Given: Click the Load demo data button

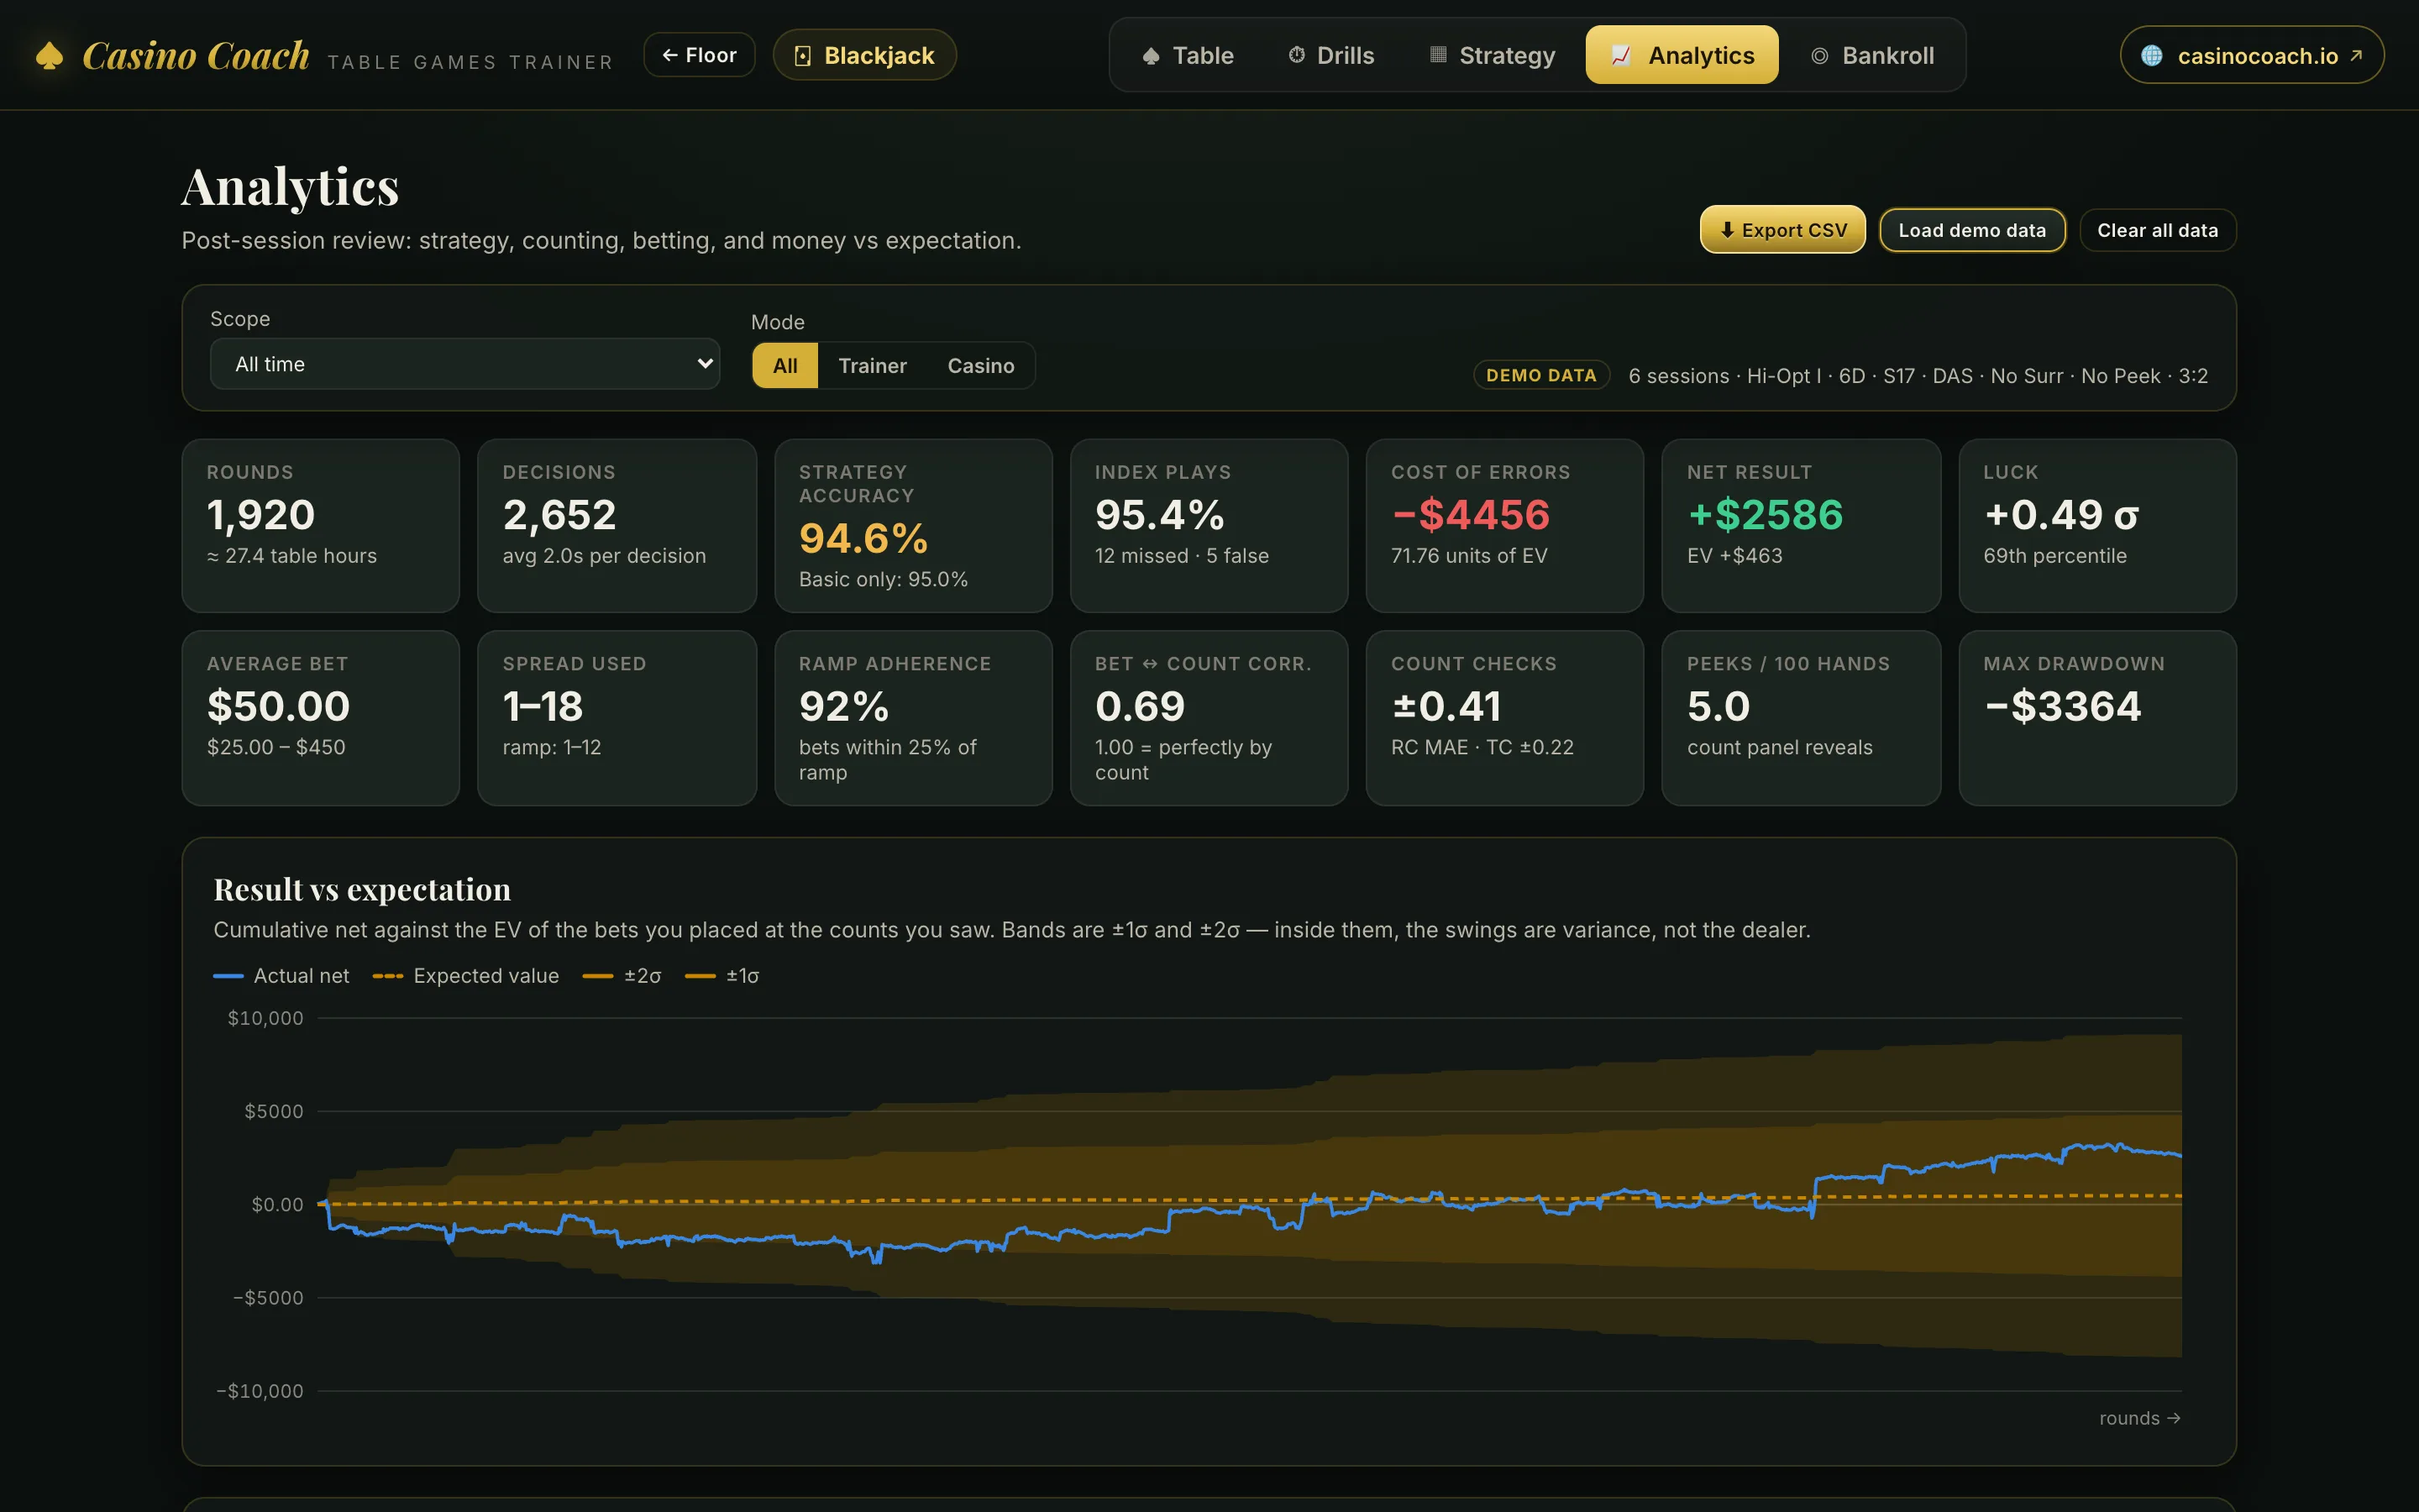Looking at the screenshot, I should 1971,230.
